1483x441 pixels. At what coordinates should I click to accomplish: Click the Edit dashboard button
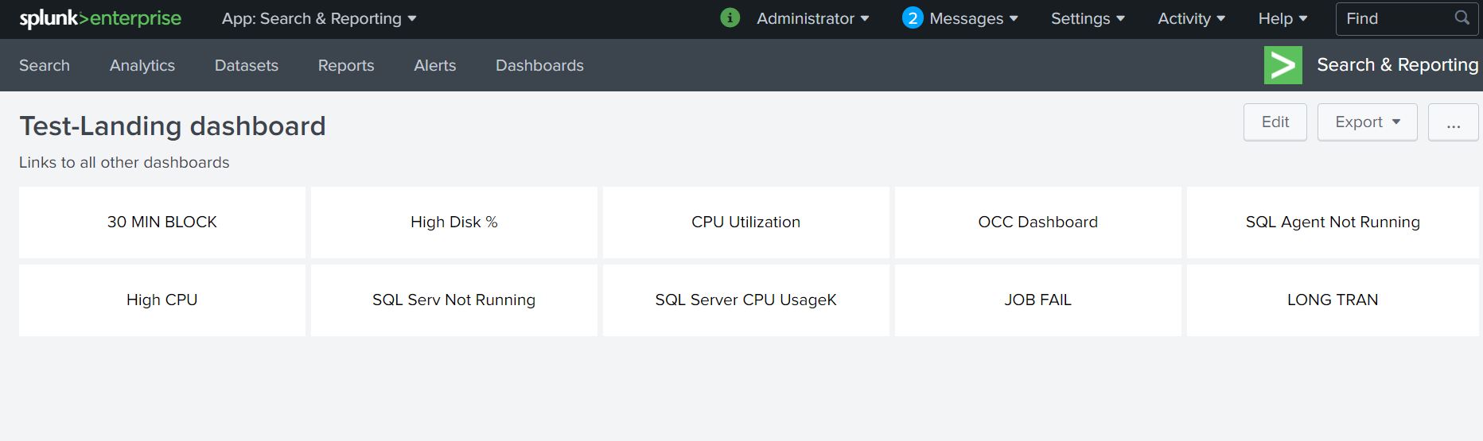click(1275, 122)
